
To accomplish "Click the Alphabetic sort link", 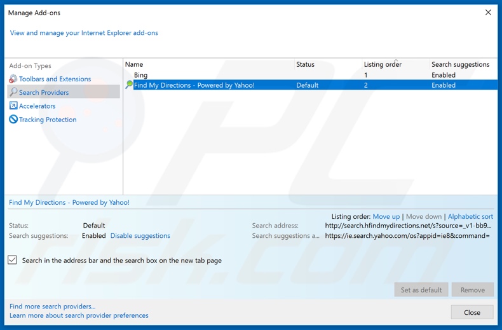I will coord(470,217).
